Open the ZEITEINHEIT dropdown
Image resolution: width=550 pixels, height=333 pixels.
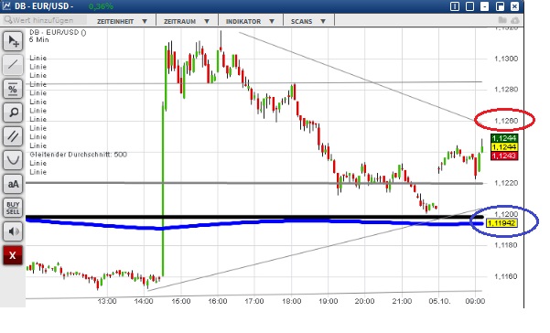click(x=122, y=21)
